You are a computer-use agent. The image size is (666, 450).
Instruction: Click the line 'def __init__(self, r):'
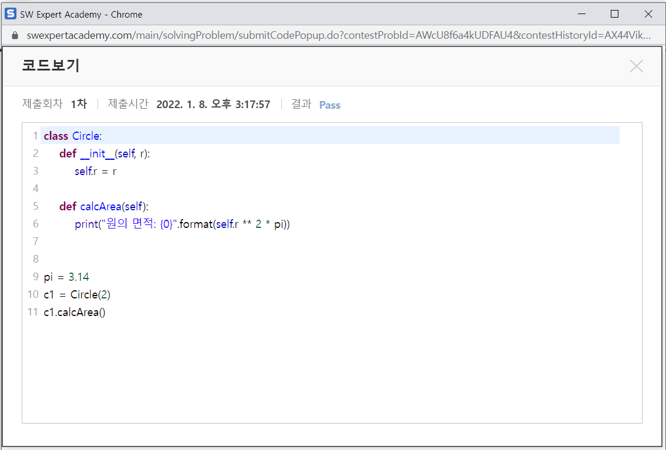pyautogui.click(x=105, y=153)
